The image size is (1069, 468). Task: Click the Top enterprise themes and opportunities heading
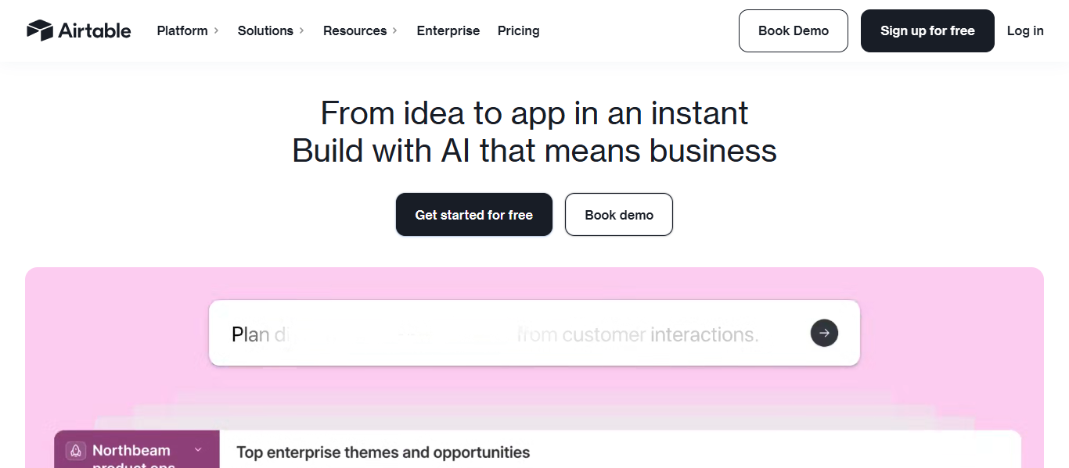click(x=383, y=452)
